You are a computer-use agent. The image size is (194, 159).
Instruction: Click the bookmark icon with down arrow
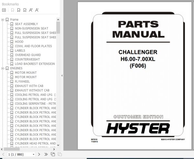[25, 10]
